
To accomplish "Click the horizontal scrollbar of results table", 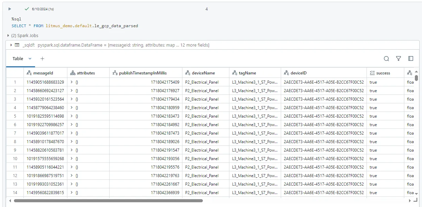I will [108, 201].
